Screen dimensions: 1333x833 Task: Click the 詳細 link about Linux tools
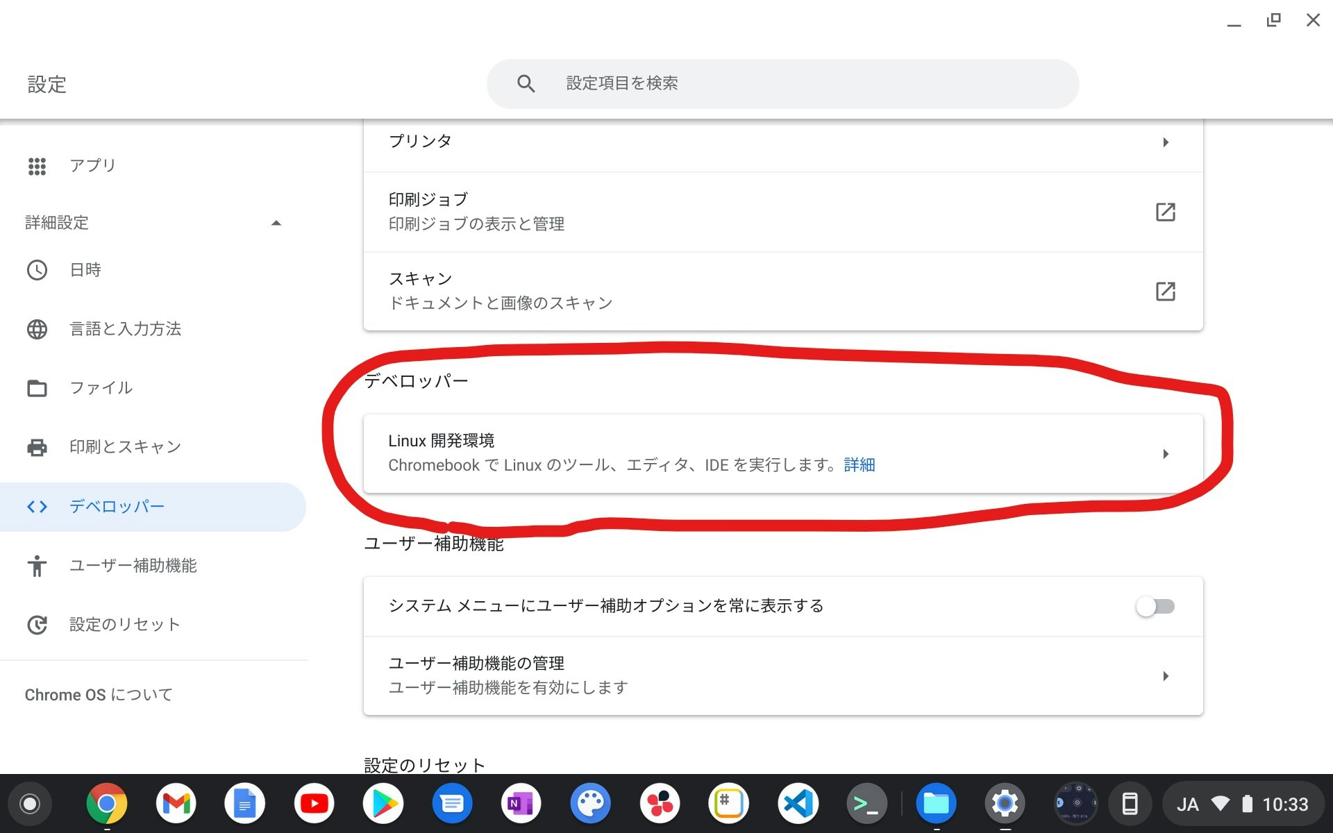[860, 464]
